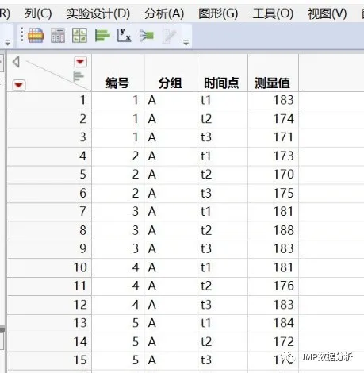
Task: Open the 工具(O) menu
Action: click(x=273, y=13)
